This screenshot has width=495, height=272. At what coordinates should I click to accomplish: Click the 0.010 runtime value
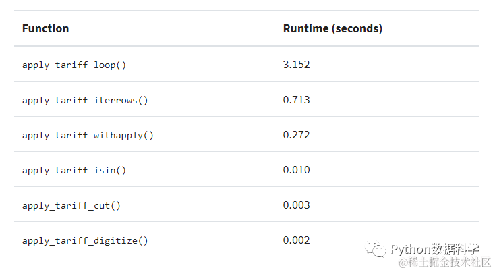point(296,170)
